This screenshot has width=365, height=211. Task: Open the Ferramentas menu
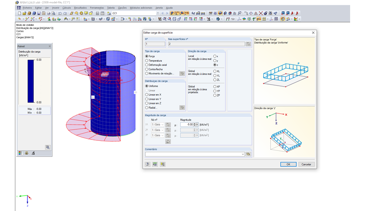pyautogui.click(x=97, y=8)
